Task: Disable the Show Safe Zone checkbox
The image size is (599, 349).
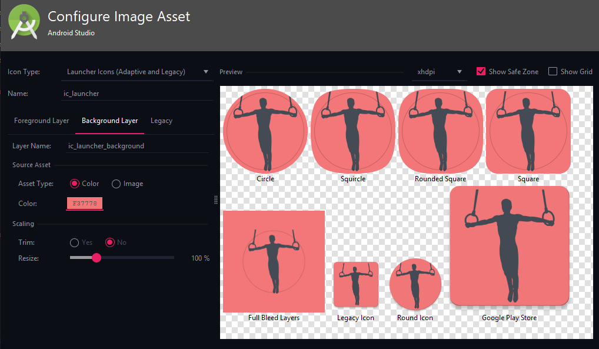Action: click(x=481, y=71)
